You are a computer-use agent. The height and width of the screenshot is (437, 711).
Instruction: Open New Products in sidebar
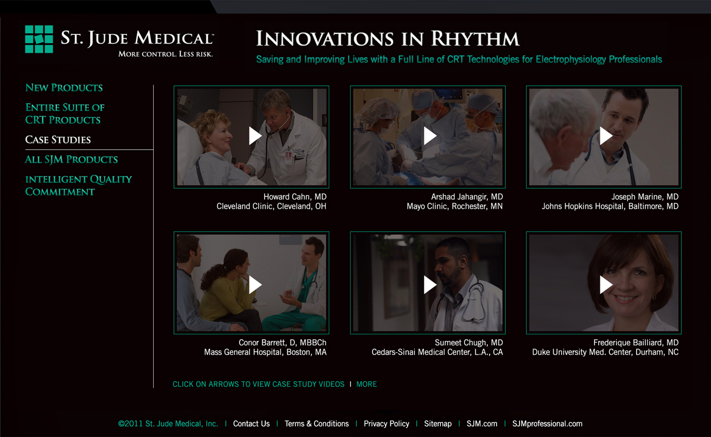click(64, 87)
